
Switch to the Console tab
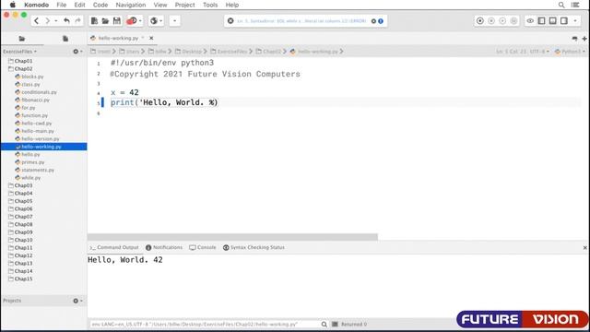[x=203, y=247]
